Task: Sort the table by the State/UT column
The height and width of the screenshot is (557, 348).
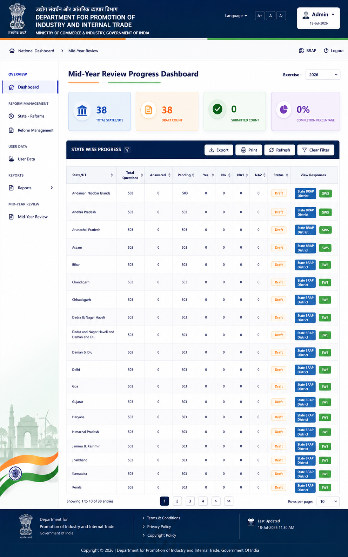Action: 112,175
